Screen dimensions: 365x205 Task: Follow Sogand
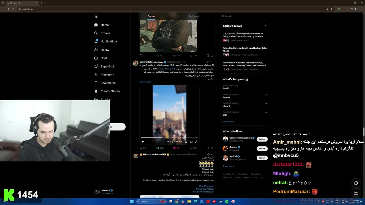[262, 149]
